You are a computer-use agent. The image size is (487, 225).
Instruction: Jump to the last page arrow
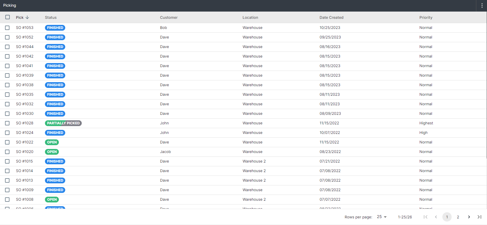pyautogui.click(x=479, y=217)
